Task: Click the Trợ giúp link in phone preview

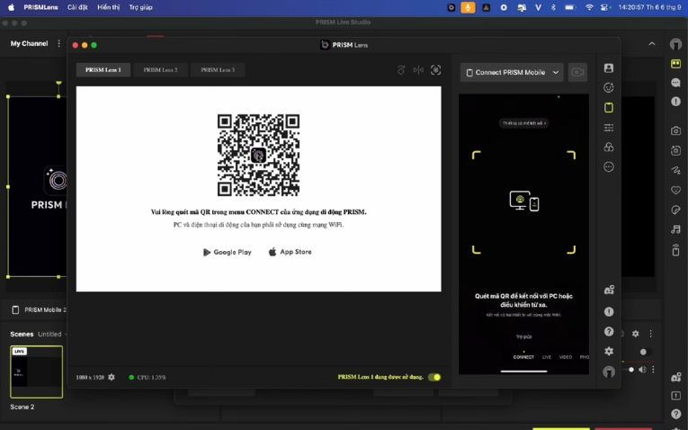Action: coord(523,336)
